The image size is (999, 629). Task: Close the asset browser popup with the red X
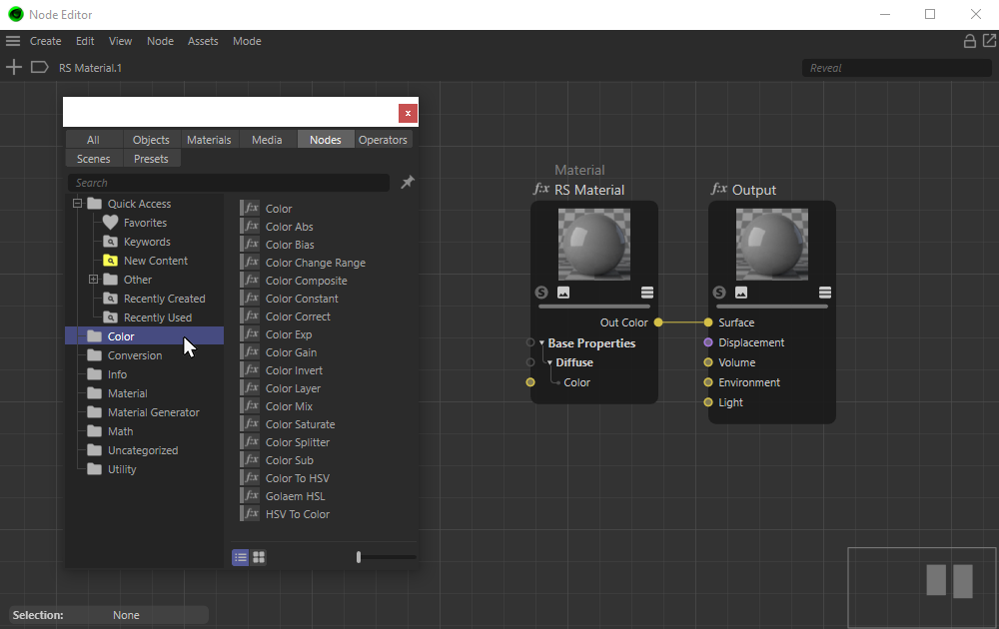[x=407, y=113]
